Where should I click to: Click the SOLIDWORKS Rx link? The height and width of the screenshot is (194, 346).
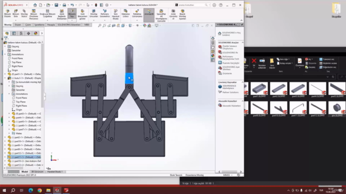pos(230,53)
